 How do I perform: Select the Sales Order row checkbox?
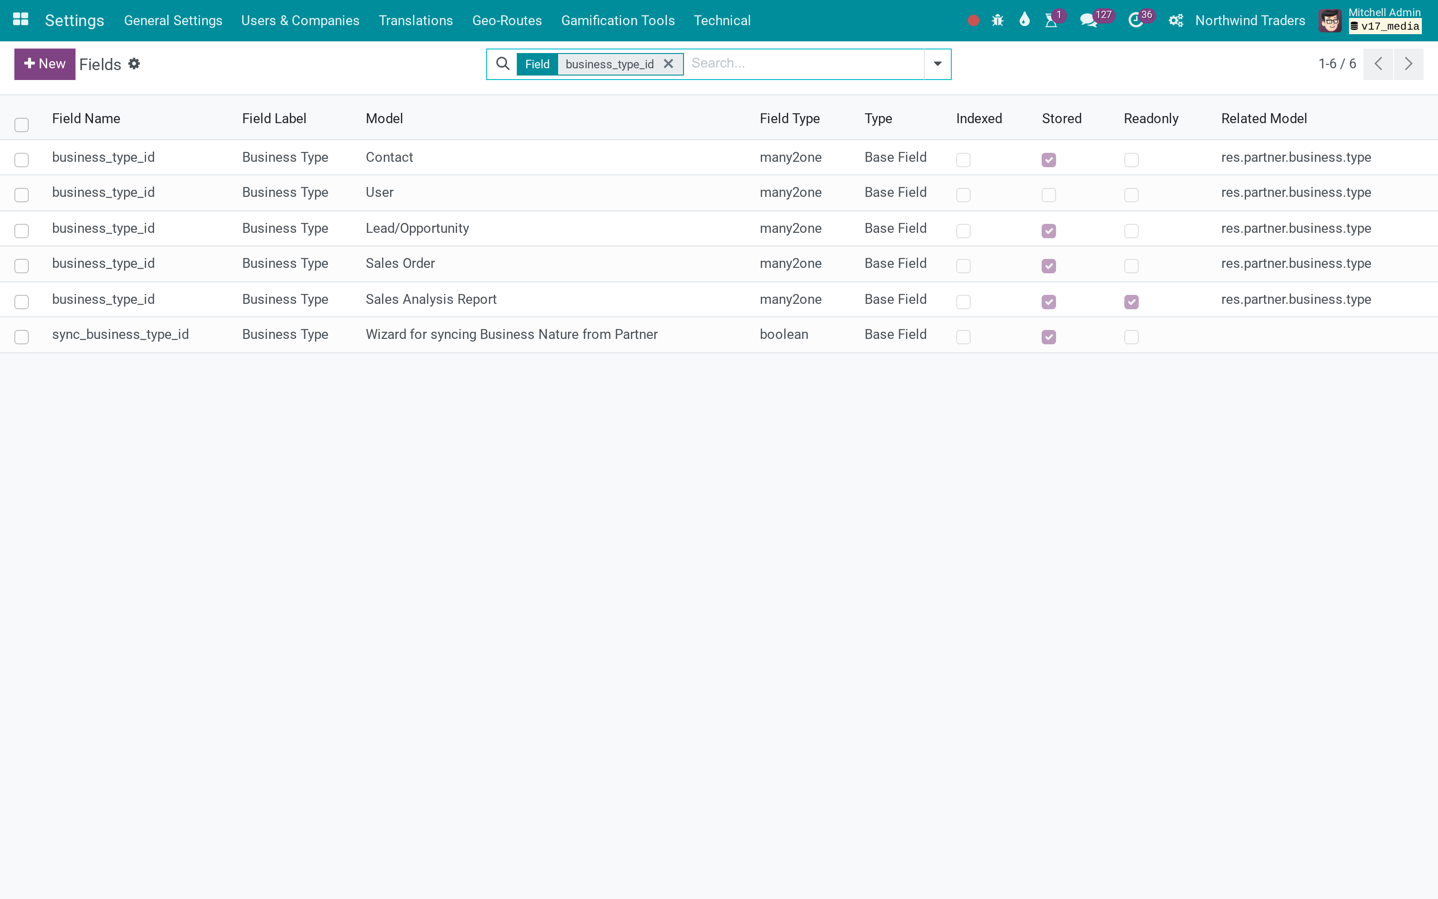[x=22, y=265]
